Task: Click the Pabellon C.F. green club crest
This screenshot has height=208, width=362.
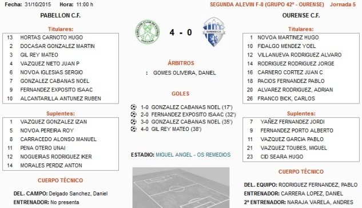Action: click(148, 32)
